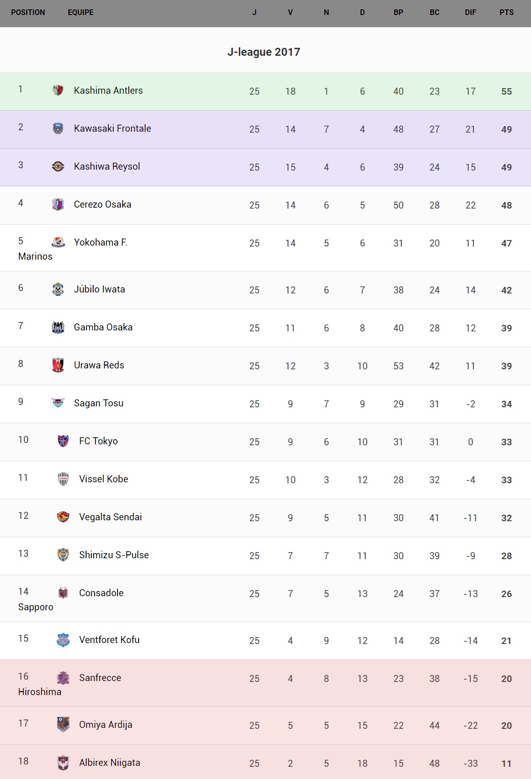Viewport: 531px width, 779px height.
Task: Click the EQUIPE column header
Action: tap(81, 13)
